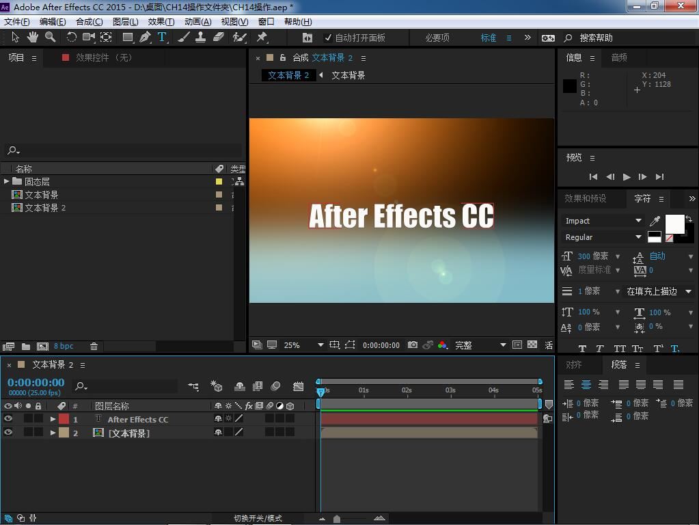Image resolution: width=699 pixels, height=525 pixels.
Task: Hide the After Effects CC layer
Action: coord(8,419)
